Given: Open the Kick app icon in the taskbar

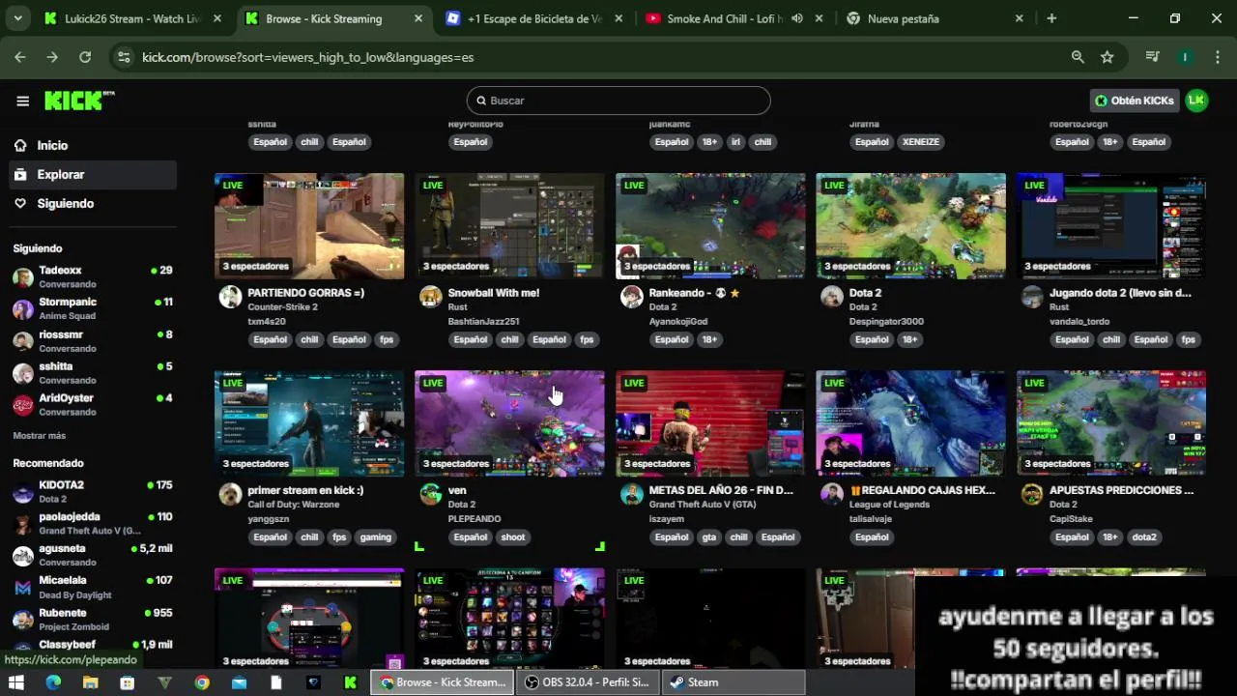Looking at the screenshot, I should click(x=350, y=682).
